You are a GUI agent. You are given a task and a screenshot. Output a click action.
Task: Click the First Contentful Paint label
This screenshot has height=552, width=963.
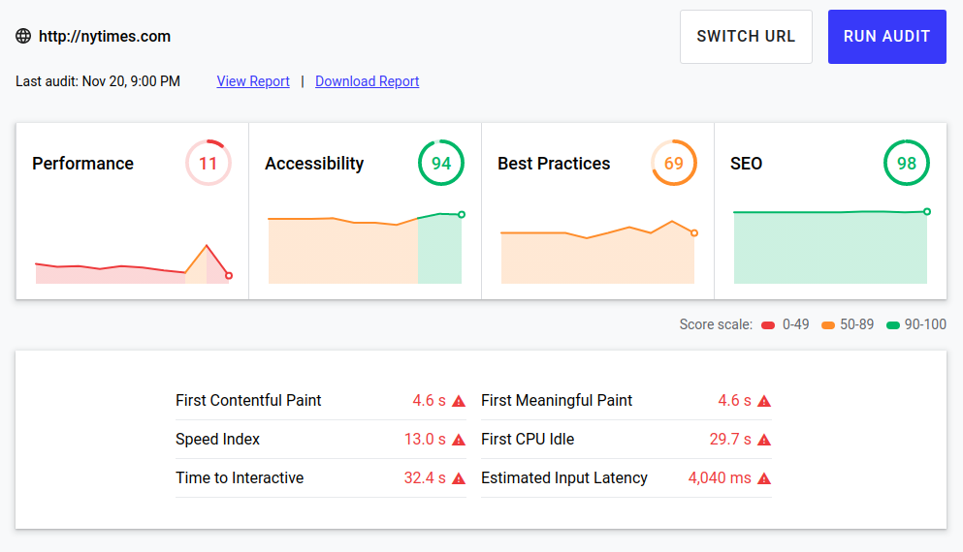[248, 401]
